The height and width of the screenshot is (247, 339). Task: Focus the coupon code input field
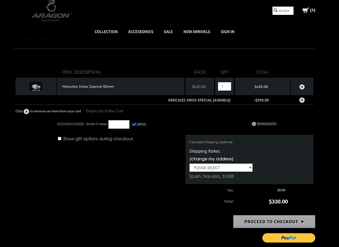118,124
